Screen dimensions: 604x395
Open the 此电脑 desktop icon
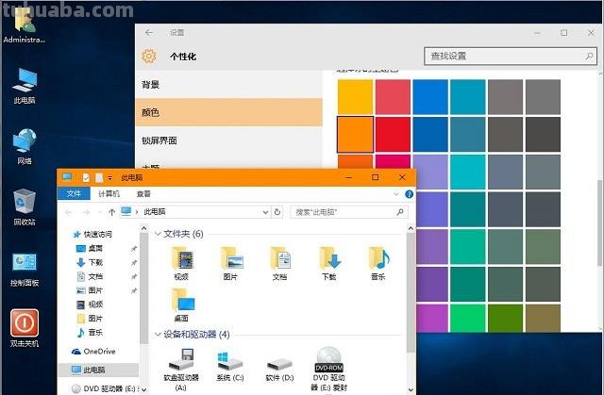[x=25, y=86]
